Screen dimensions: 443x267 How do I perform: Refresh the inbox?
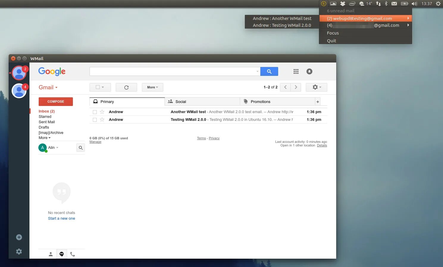pyautogui.click(x=126, y=87)
